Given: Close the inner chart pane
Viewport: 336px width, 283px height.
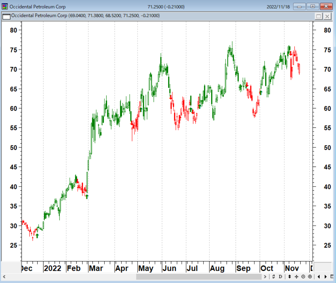Looking at the screenshot, I should click(x=327, y=16).
